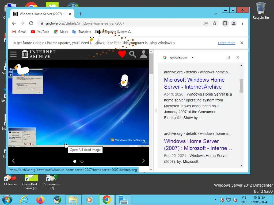Open VIE INTL input language indicator

coord(244,200)
